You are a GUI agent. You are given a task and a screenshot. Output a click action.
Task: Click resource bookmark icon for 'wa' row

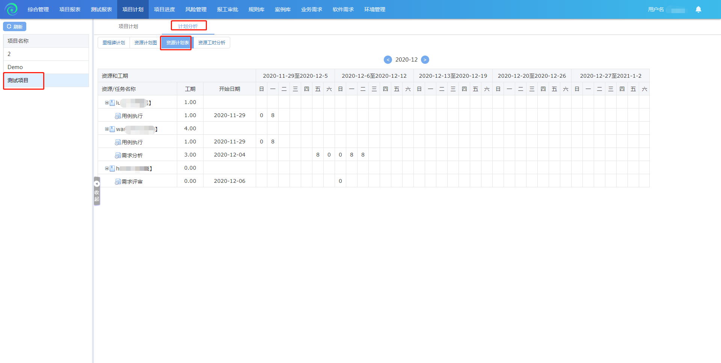(x=112, y=129)
